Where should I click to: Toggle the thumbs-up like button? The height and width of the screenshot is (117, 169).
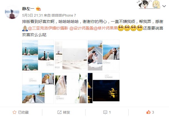148,112
